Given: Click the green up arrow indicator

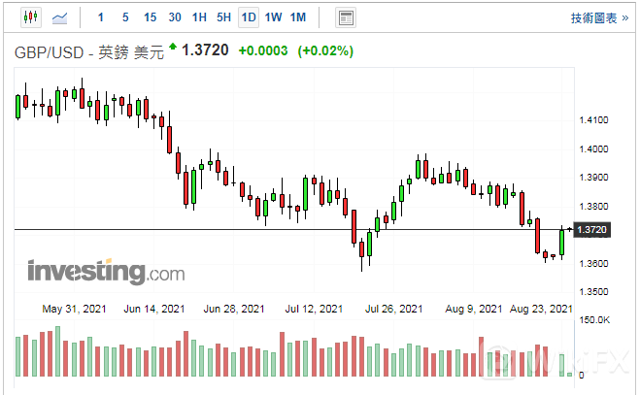Looking at the screenshot, I should (173, 47).
